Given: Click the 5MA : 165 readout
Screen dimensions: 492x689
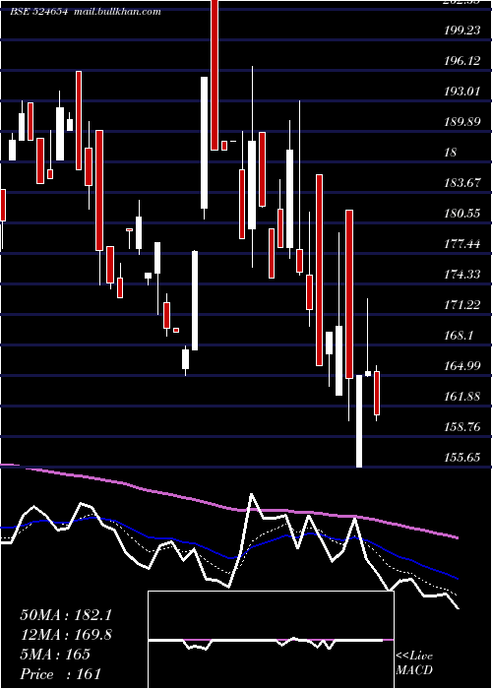Looking at the screenshot, I should pos(55,655).
